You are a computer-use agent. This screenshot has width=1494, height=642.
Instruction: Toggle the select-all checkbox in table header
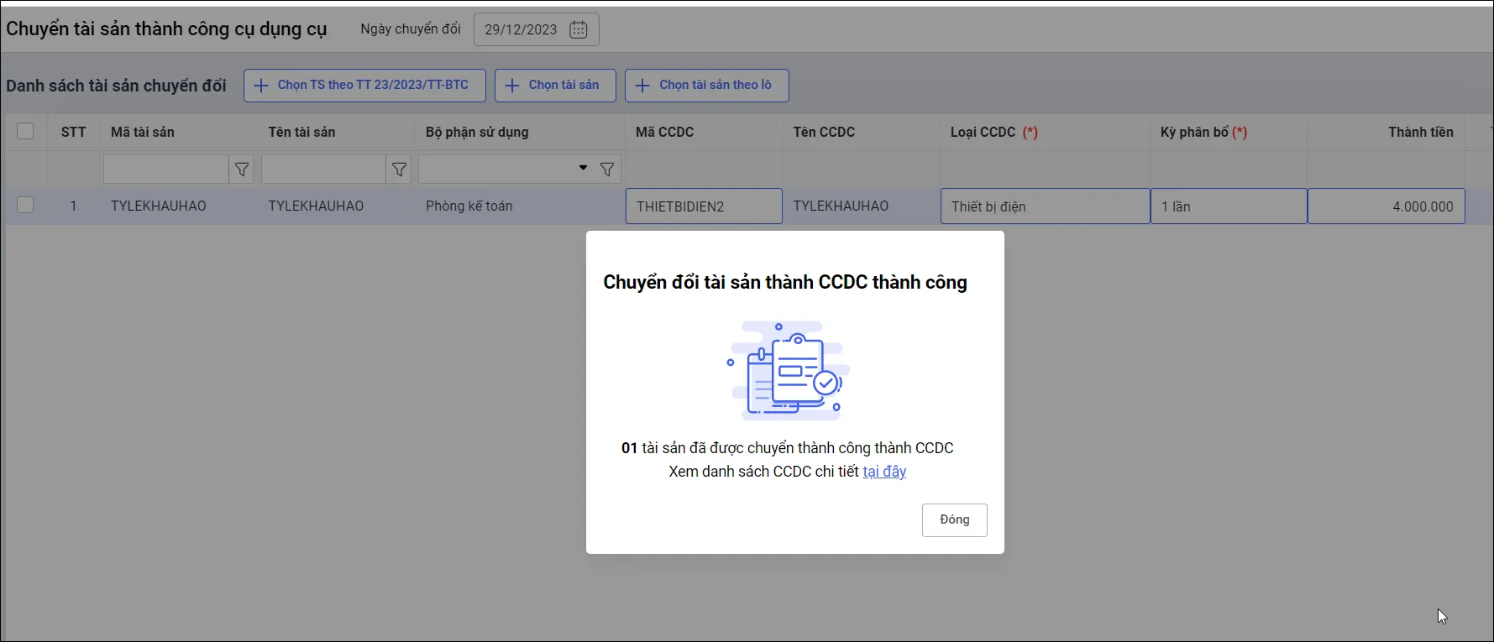(x=25, y=131)
